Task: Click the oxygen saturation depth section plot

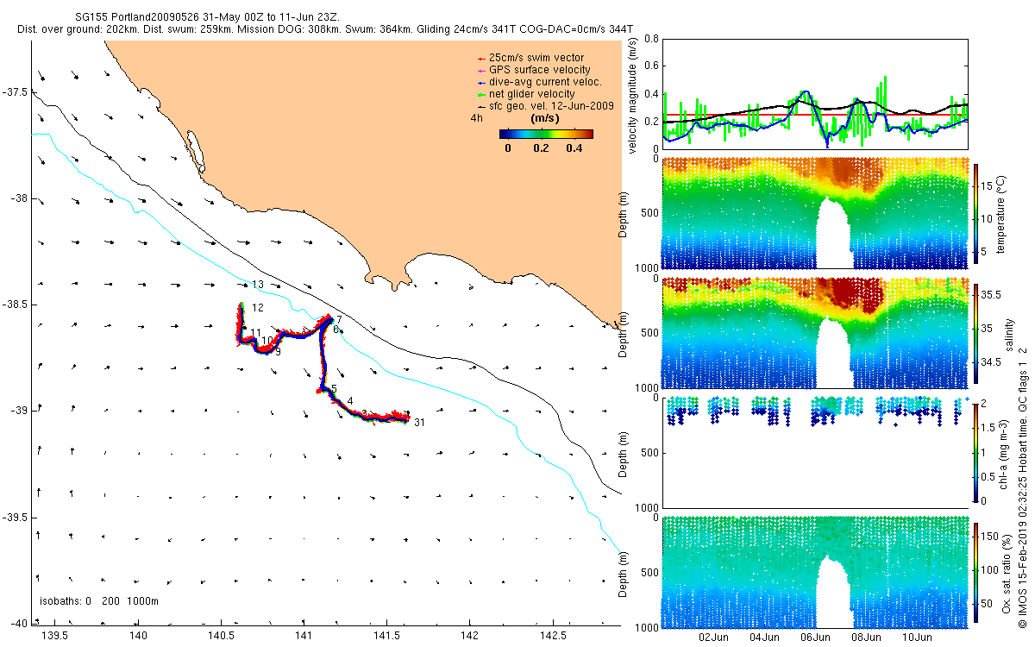Action: point(815,571)
